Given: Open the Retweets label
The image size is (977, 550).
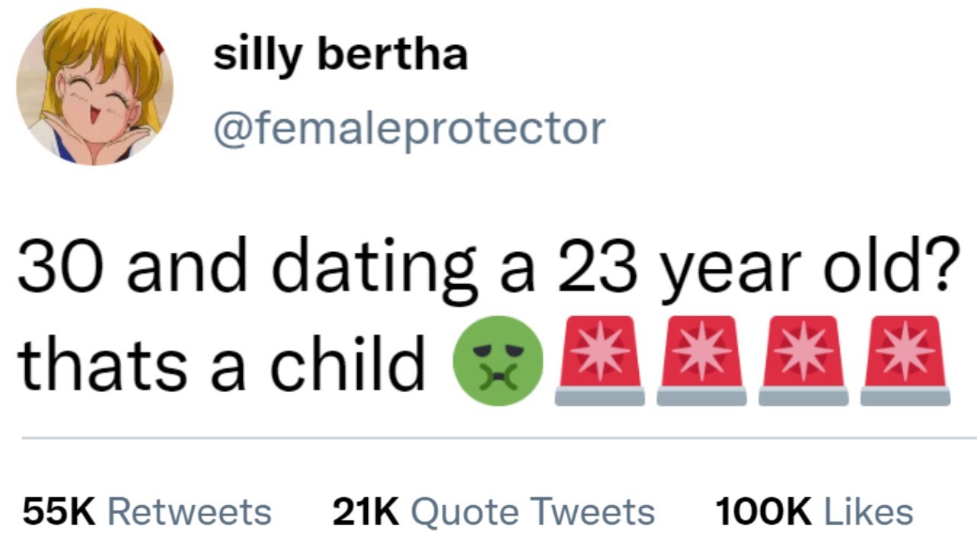Looking at the screenshot, I should 189,512.
